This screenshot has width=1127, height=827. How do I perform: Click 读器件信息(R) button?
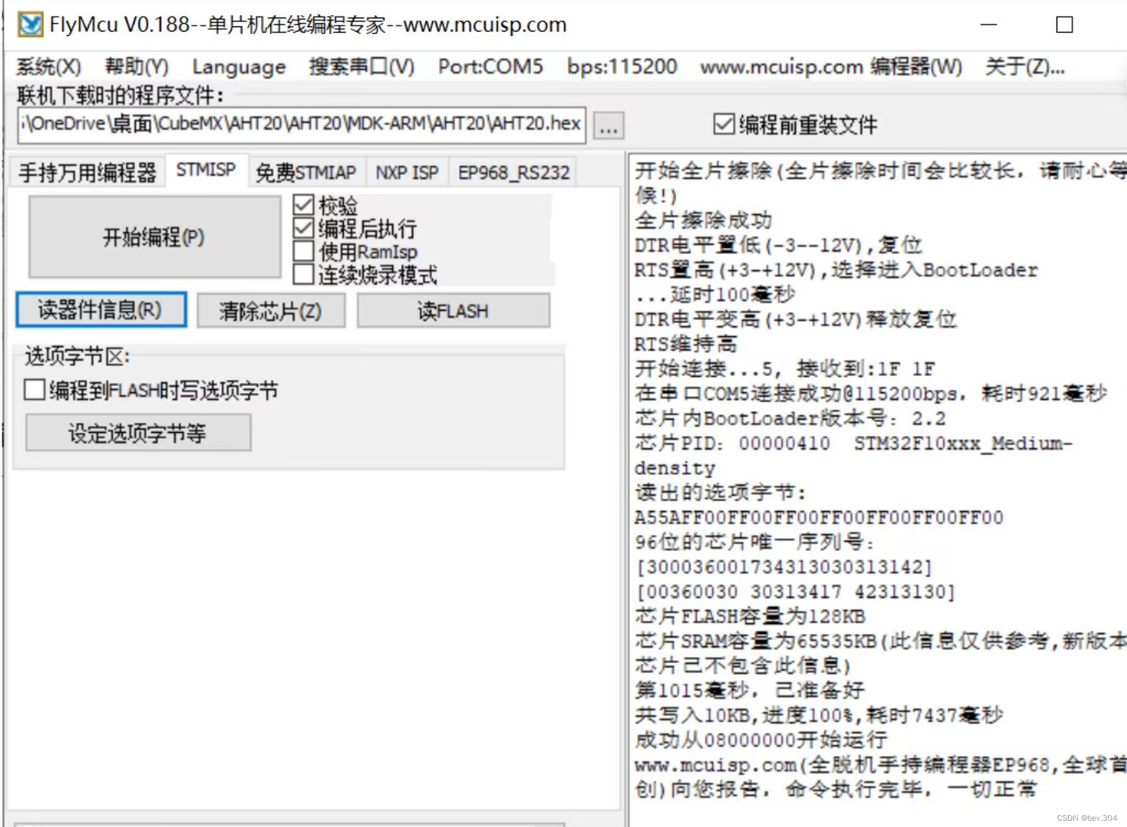point(101,309)
